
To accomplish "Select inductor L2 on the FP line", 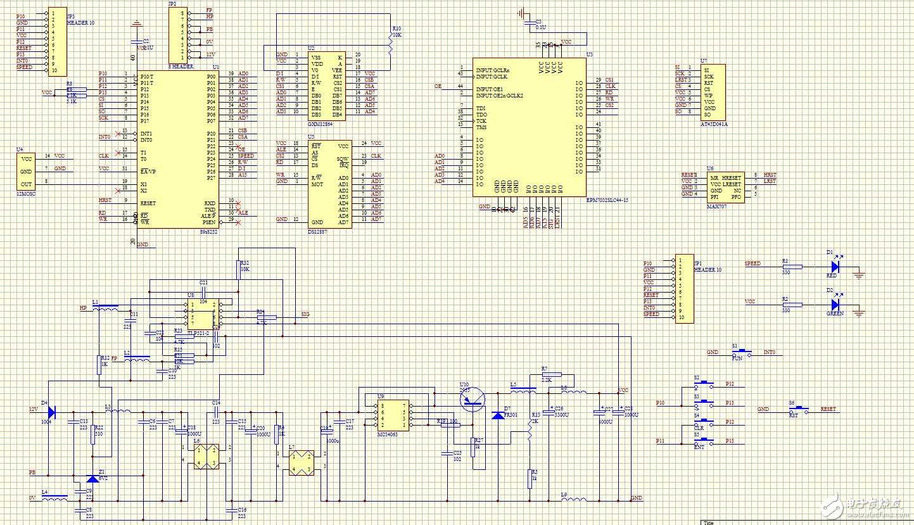I will tap(137, 358).
